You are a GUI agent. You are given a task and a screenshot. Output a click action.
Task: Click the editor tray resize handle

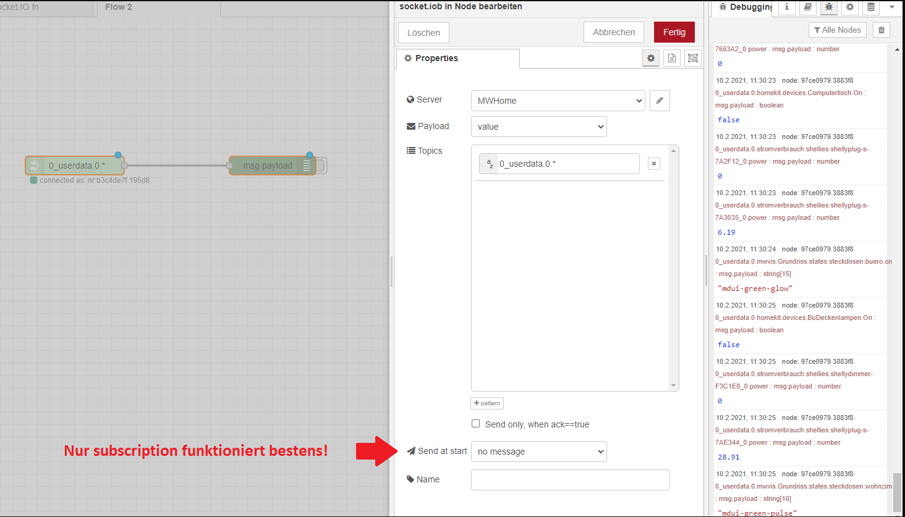(392, 272)
